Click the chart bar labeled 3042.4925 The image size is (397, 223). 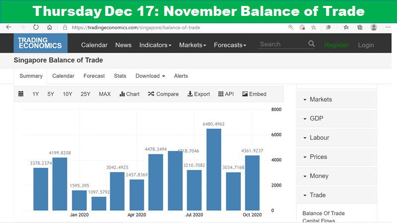point(117,191)
